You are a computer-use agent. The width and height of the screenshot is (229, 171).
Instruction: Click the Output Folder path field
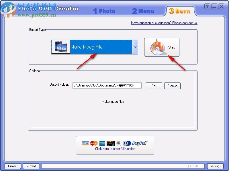point(107,85)
